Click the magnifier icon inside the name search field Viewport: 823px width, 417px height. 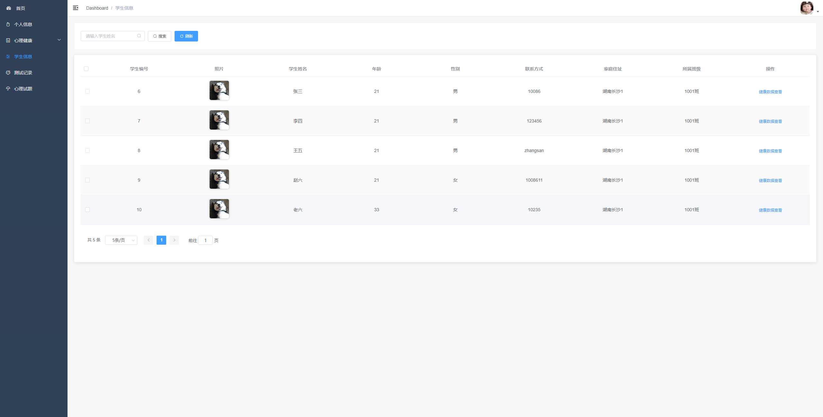tap(139, 36)
